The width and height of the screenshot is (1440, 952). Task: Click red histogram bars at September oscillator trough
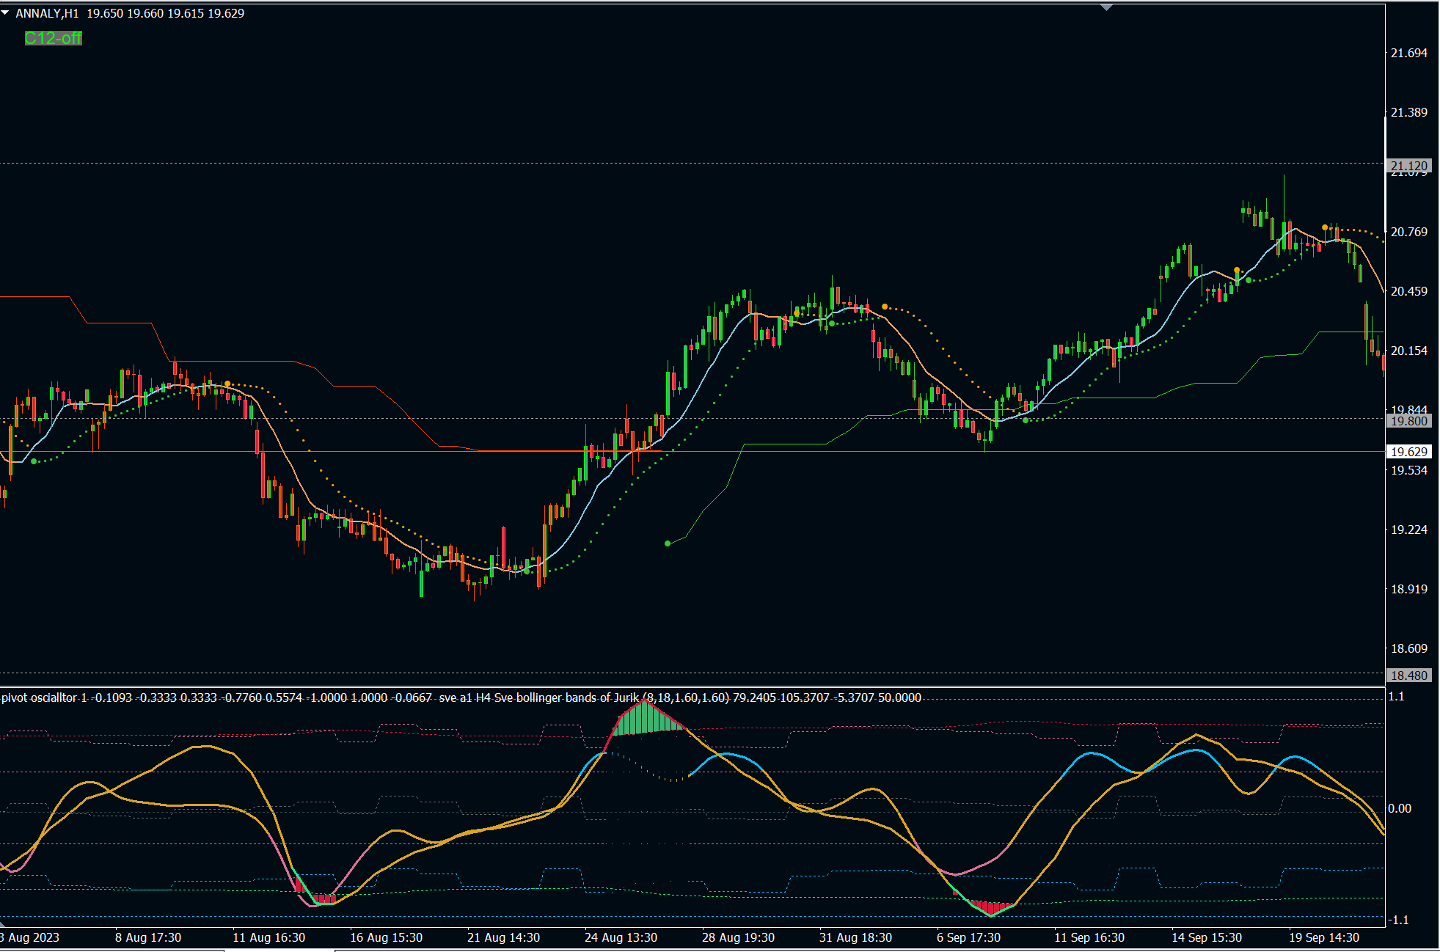[x=990, y=907]
